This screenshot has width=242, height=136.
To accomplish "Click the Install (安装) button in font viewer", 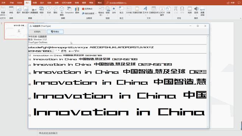I will tap(55, 32).
